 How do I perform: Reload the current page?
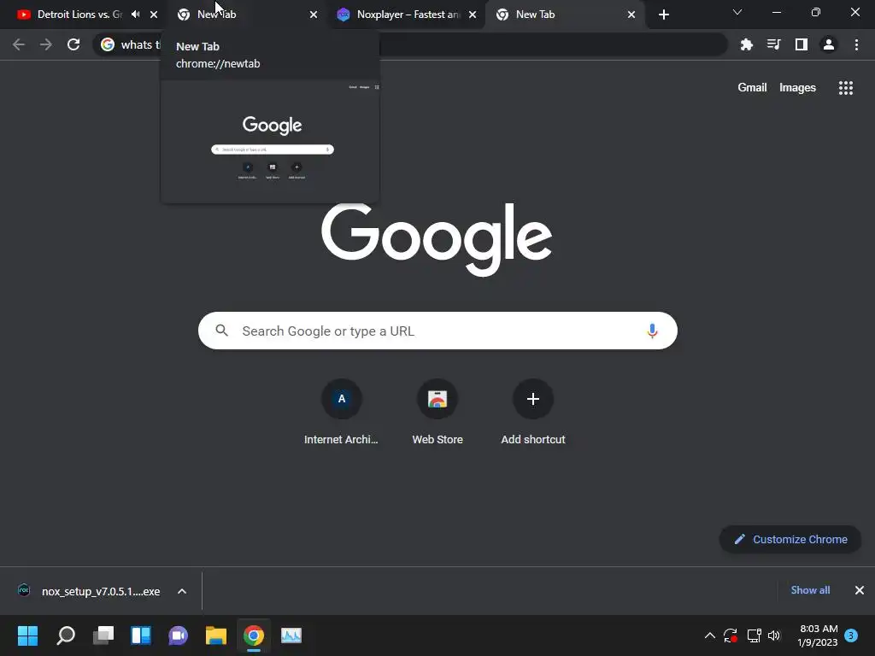73,44
